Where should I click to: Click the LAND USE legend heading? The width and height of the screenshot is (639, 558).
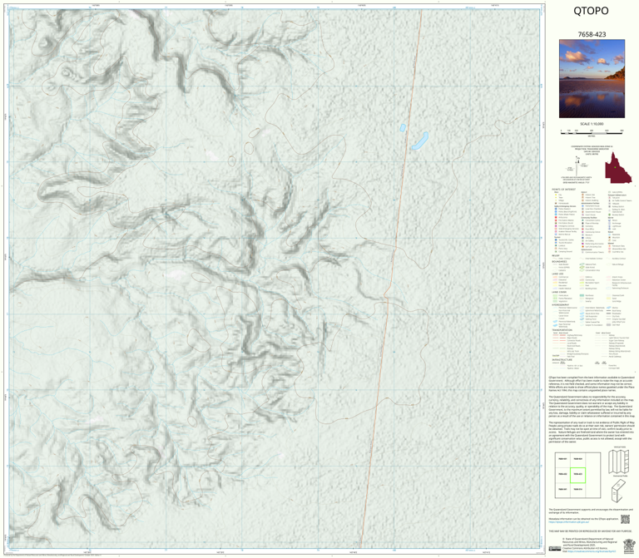click(x=557, y=274)
